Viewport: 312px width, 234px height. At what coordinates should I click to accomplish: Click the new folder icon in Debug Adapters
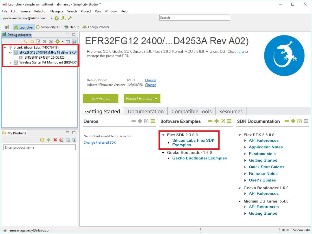click(32, 41)
